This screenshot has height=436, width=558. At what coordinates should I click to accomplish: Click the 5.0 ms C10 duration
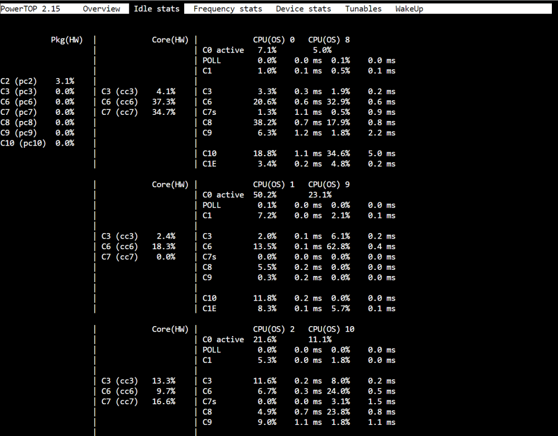(382, 153)
